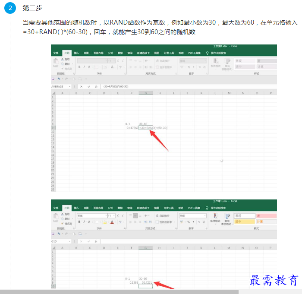302x294 pixels.
Task: Toggle Bold (B) in first Excel screenshot
Action: tap(79, 67)
